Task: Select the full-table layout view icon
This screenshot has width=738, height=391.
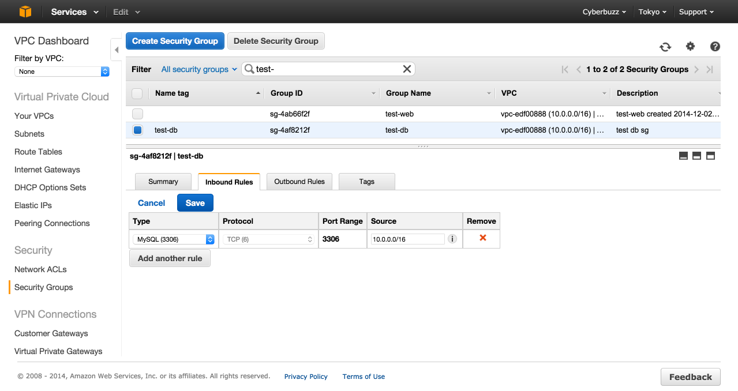Action: click(683, 156)
